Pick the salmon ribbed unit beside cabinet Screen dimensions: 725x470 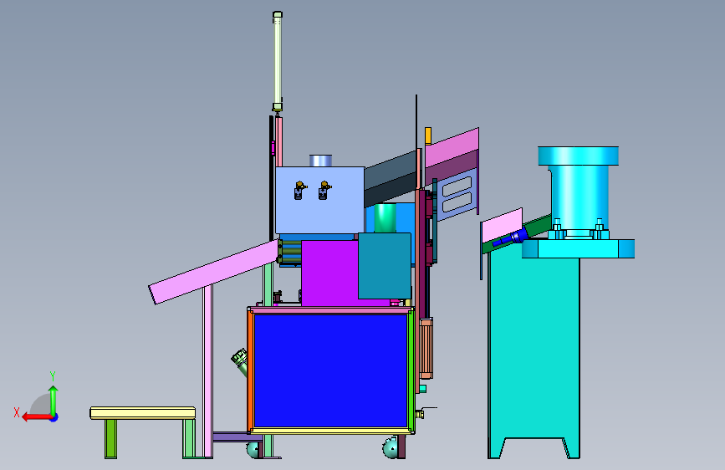(x=426, y=349)
